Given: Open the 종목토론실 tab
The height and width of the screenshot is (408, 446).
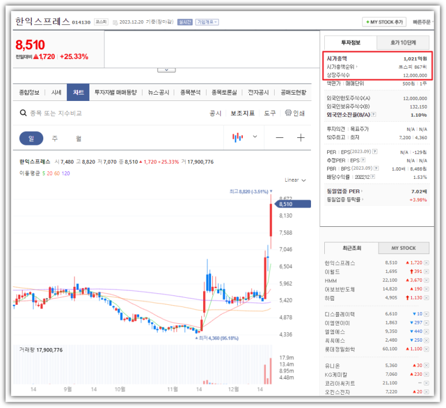Looking at the screenshot, I should (224, 92).
